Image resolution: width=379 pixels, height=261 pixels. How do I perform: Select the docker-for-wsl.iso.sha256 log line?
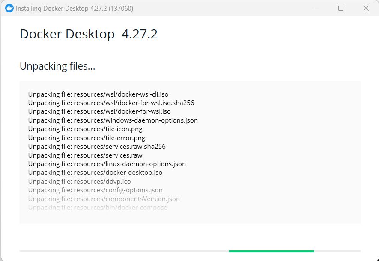[x=111, y=103]
